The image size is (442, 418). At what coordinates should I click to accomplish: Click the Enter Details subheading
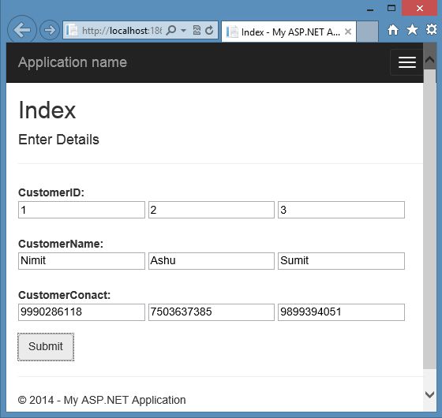point(58,140)
